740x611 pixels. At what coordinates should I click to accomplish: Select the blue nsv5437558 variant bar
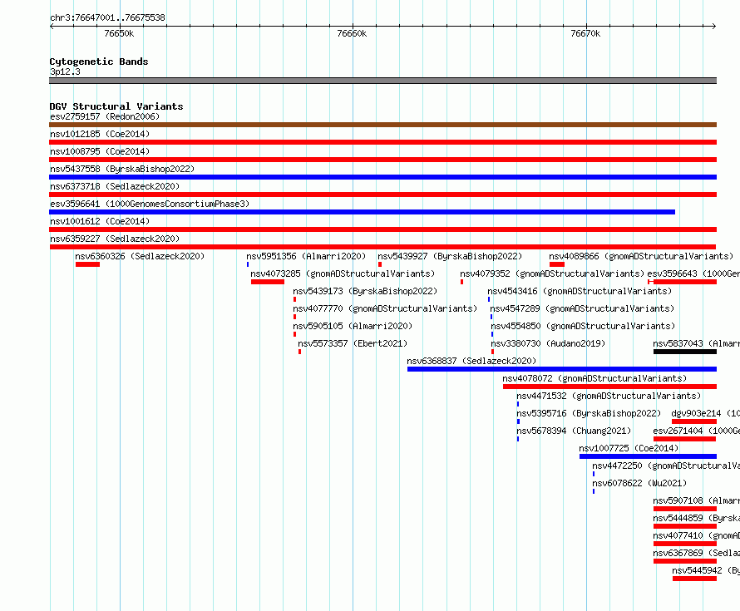[382, 177]
